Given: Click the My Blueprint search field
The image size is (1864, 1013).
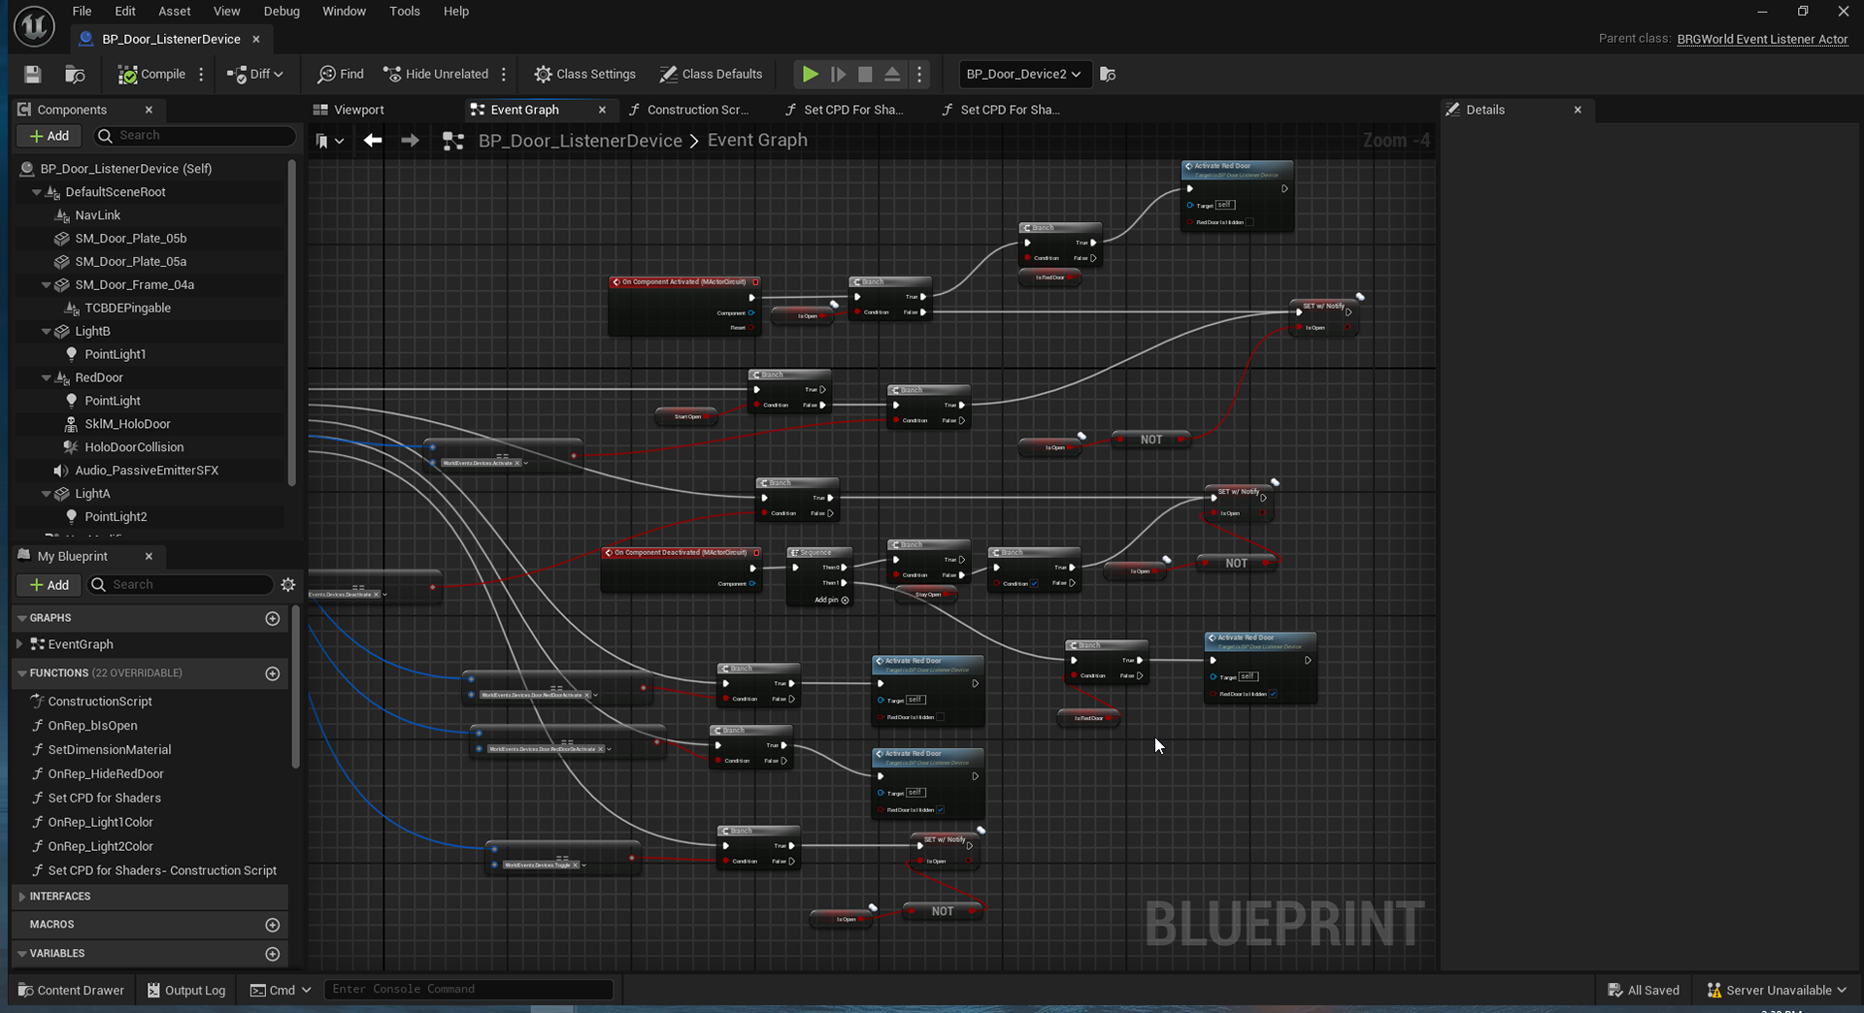Looking at the screenshot, I should click(x=181, y=585).
